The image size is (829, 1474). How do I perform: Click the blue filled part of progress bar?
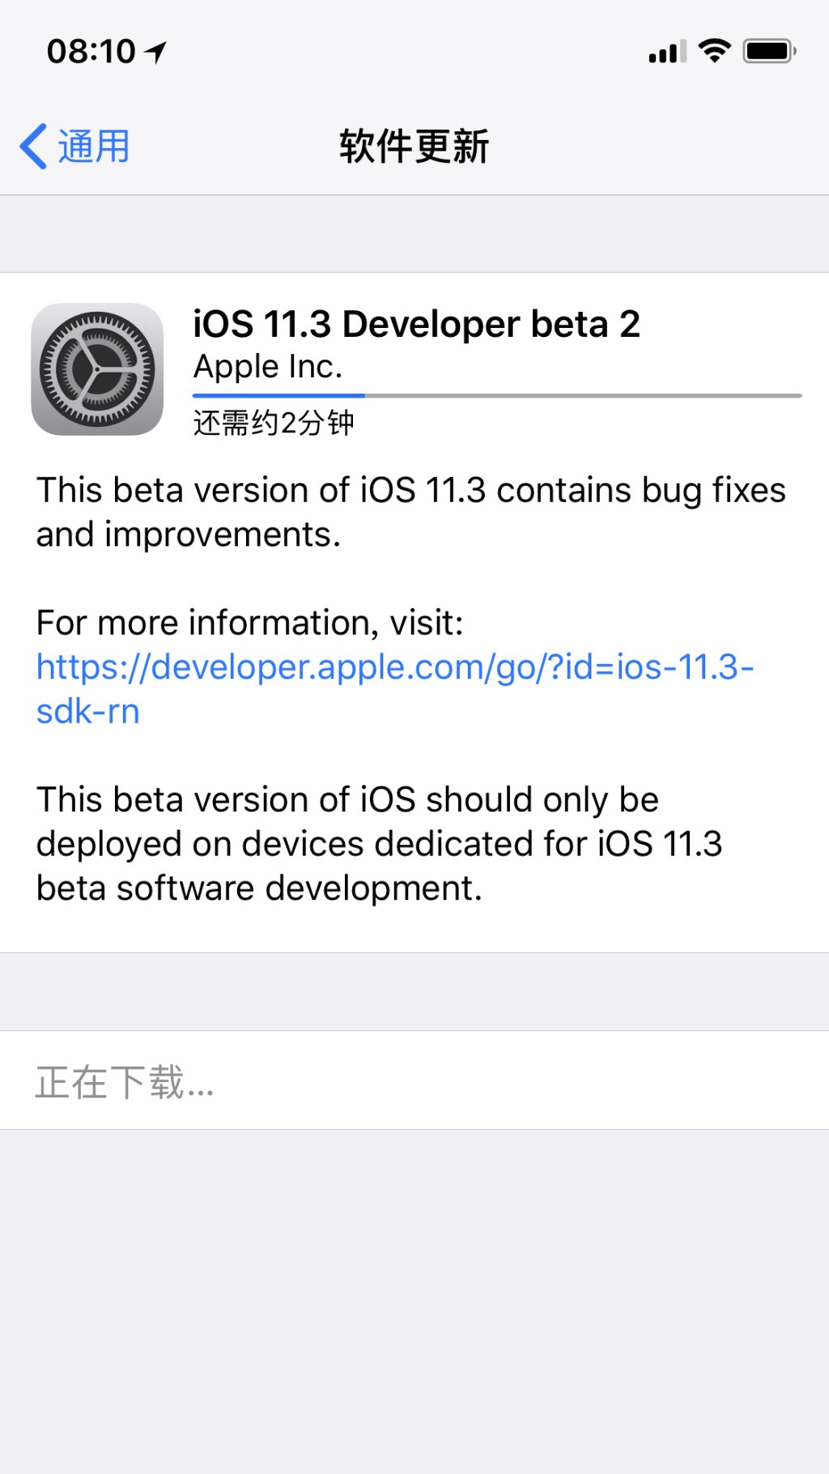pos(278,395)
